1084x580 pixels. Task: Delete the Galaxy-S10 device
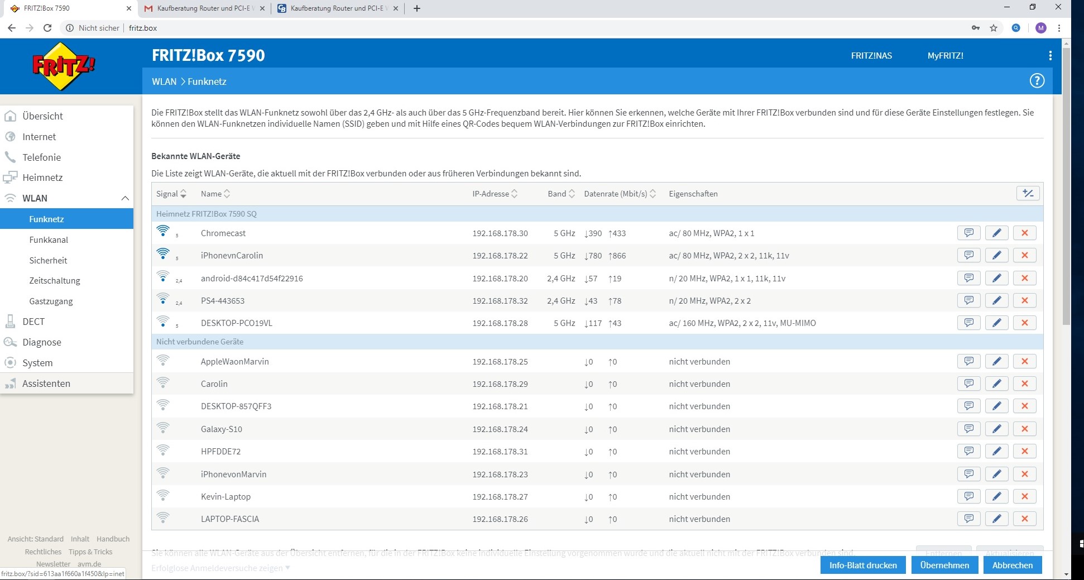(1024, 429)
